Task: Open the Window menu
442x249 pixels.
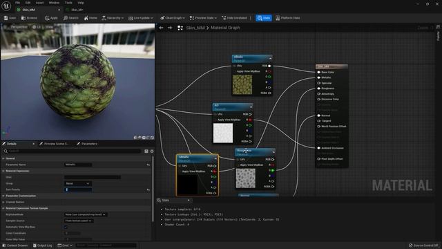Action: (x=54, y=3)
